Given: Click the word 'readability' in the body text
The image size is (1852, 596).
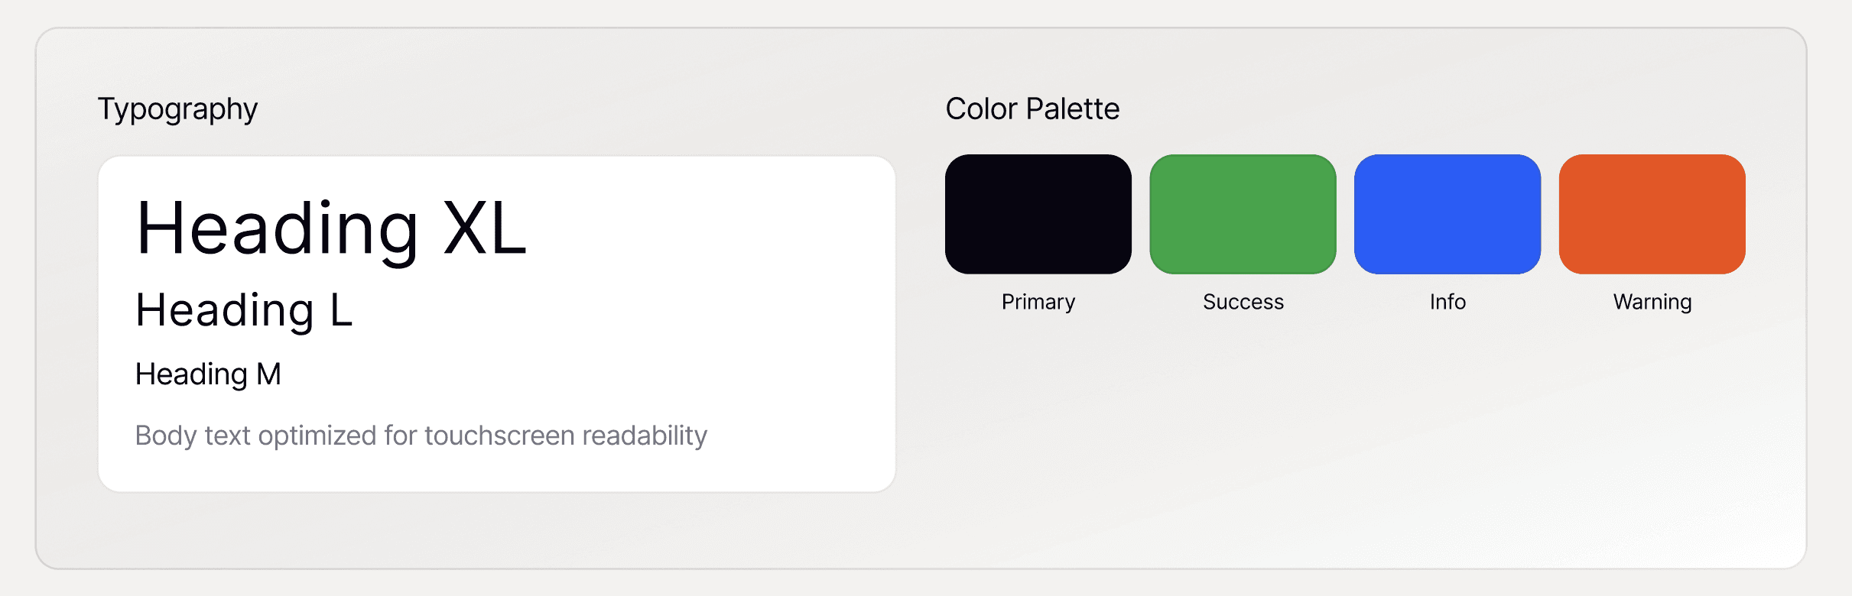Looking at the screenshot, I should pos(644,436).
